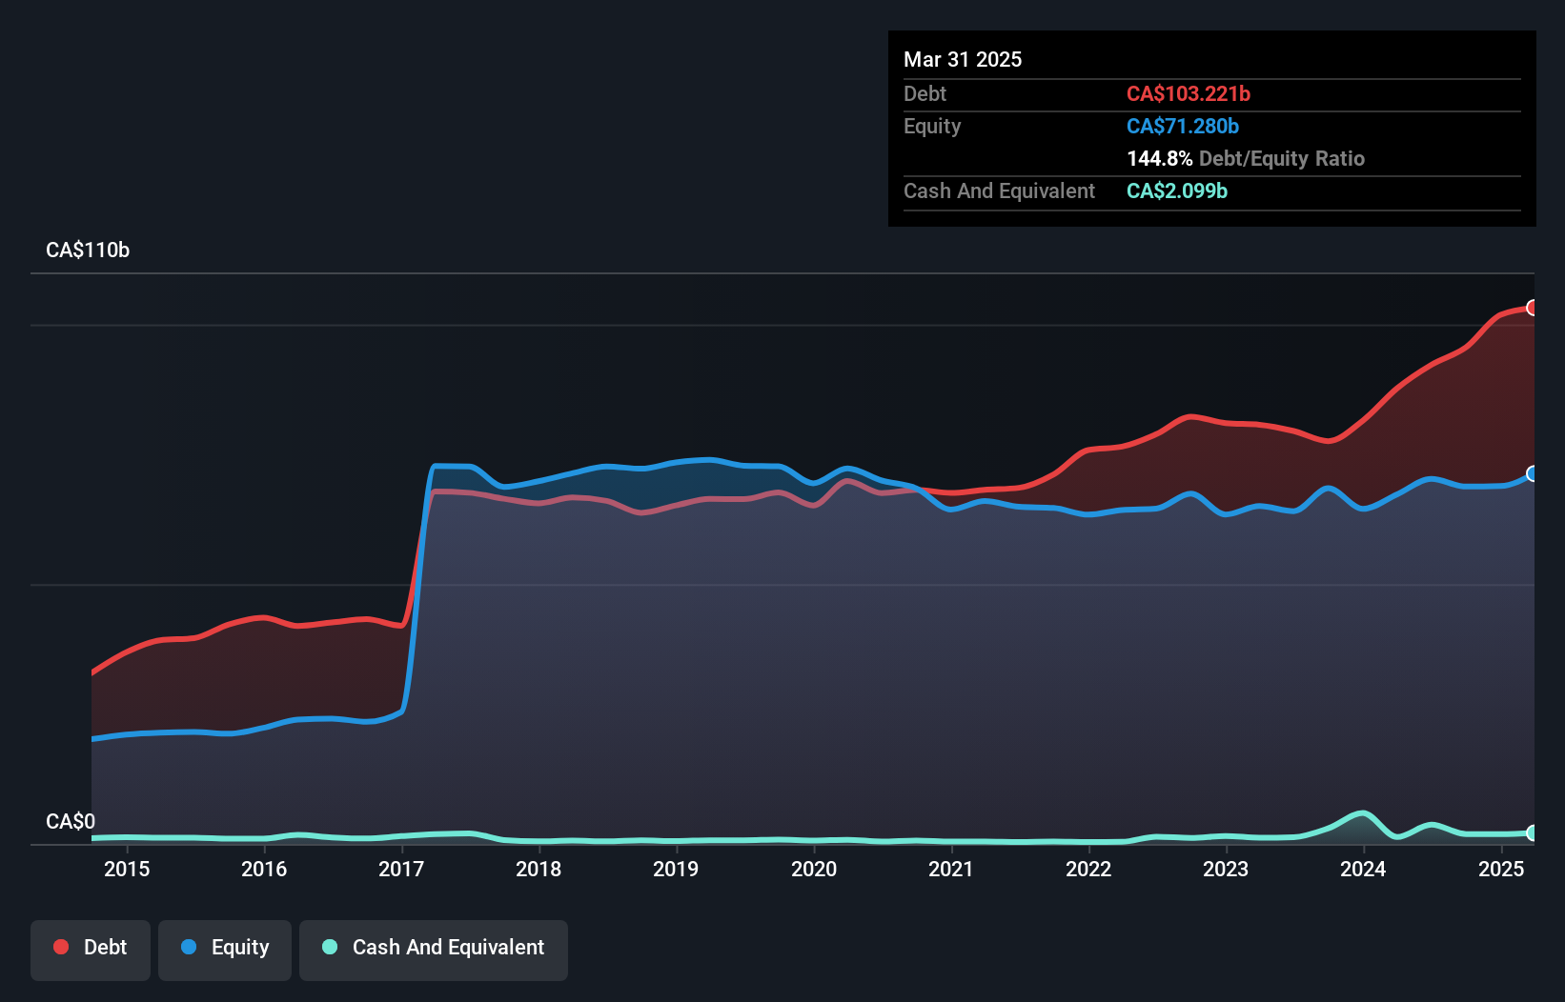Click the 2025 x-axis label
This screenshot has width=1565, height=1002.
1501,869
